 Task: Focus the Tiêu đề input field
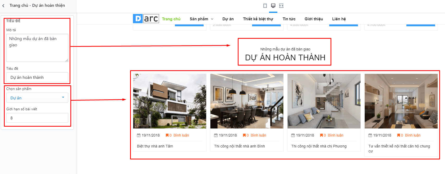pos(37,77)
